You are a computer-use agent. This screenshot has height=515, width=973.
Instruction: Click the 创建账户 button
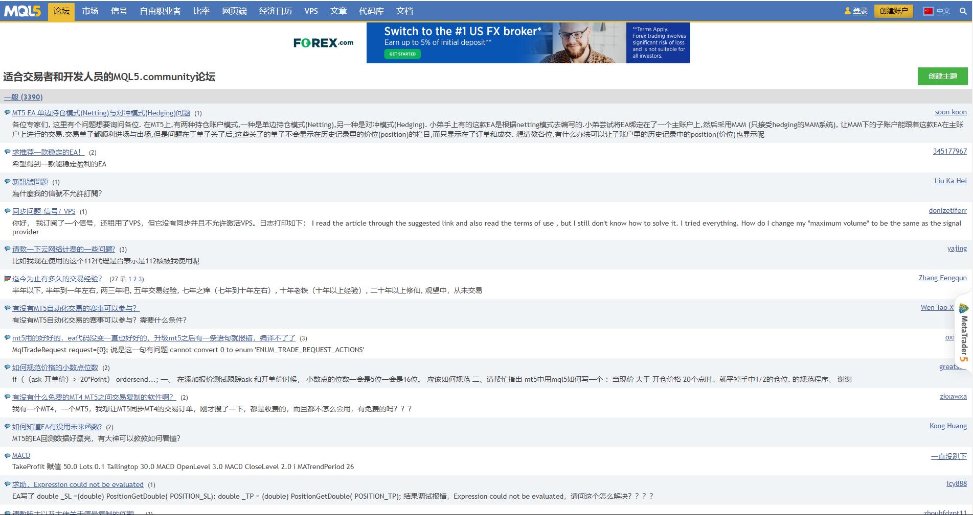click(x=893, y=11)
